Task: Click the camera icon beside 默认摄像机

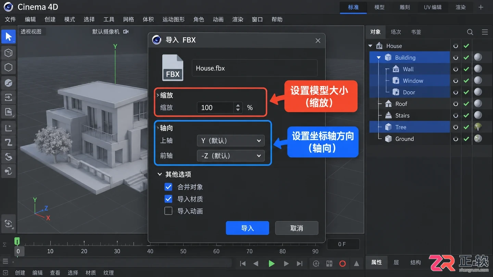Action: 126,31
